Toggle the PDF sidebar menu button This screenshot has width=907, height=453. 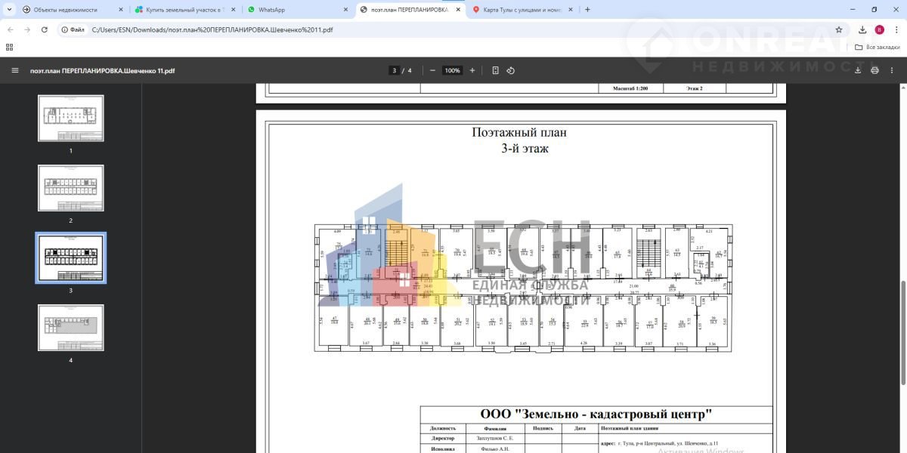[x=14, y=70]
